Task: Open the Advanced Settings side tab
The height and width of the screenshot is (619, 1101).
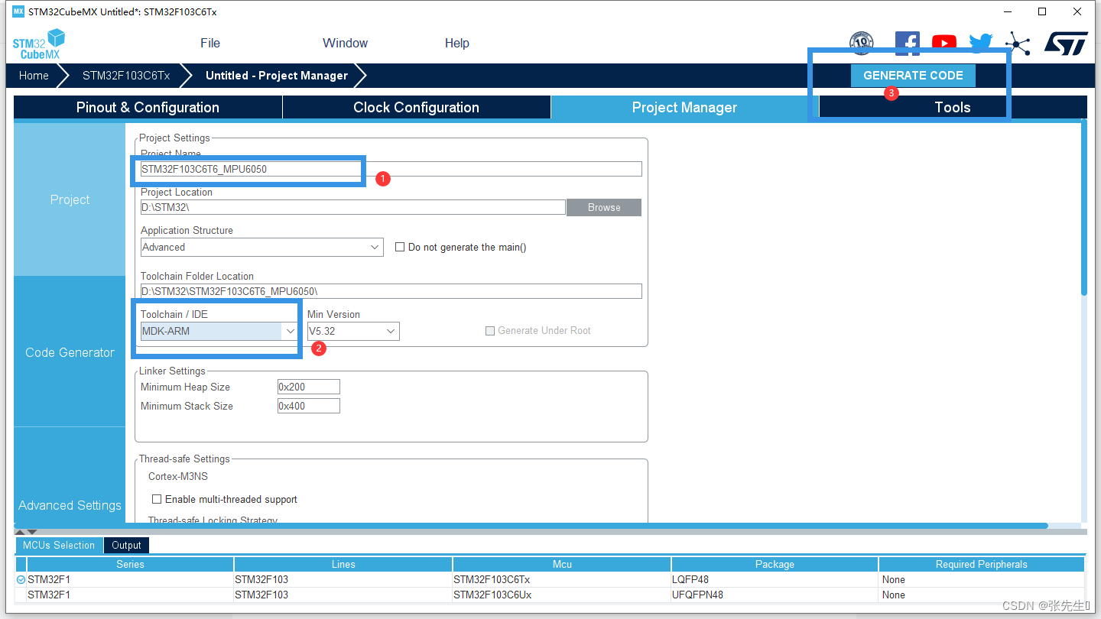Action: pos(70,505)
